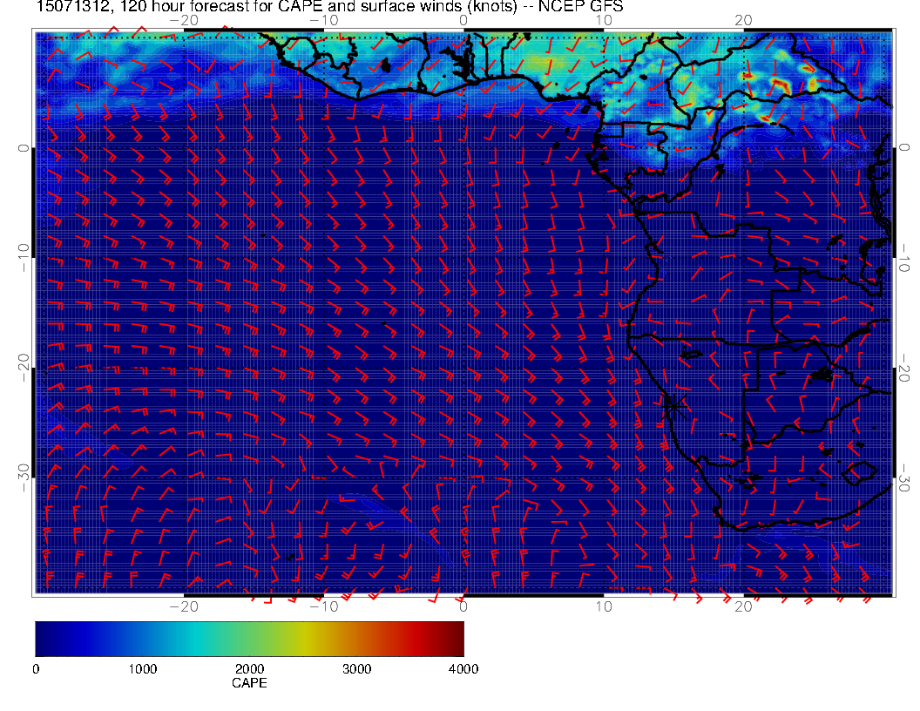
Task: Click the bottom axis longitude label 0
Action: coord(463,606)
